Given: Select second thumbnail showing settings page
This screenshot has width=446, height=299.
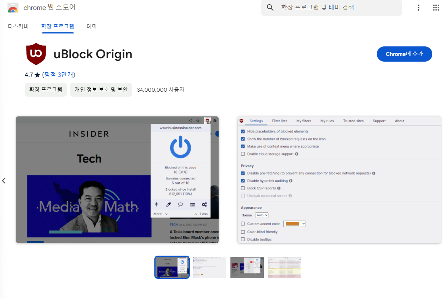Looking at the screenshot, I should coord(210,267).
